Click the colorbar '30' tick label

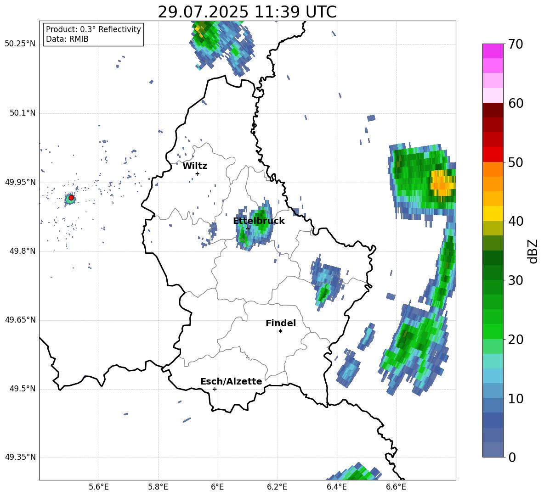516,280
